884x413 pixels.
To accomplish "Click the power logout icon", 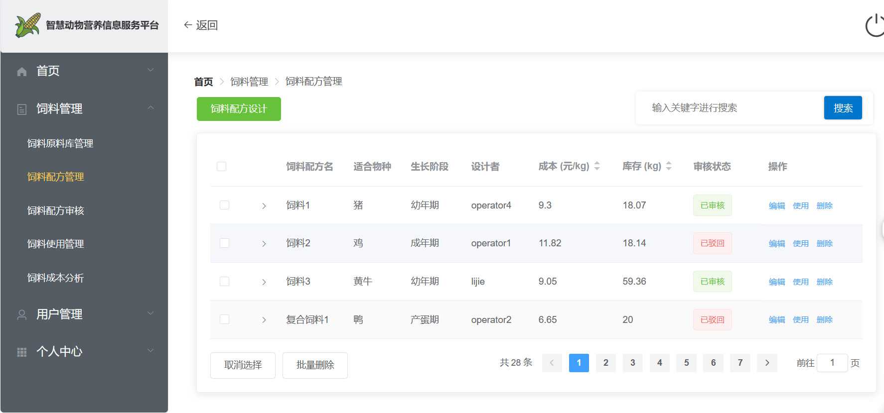I will point(875,26).
